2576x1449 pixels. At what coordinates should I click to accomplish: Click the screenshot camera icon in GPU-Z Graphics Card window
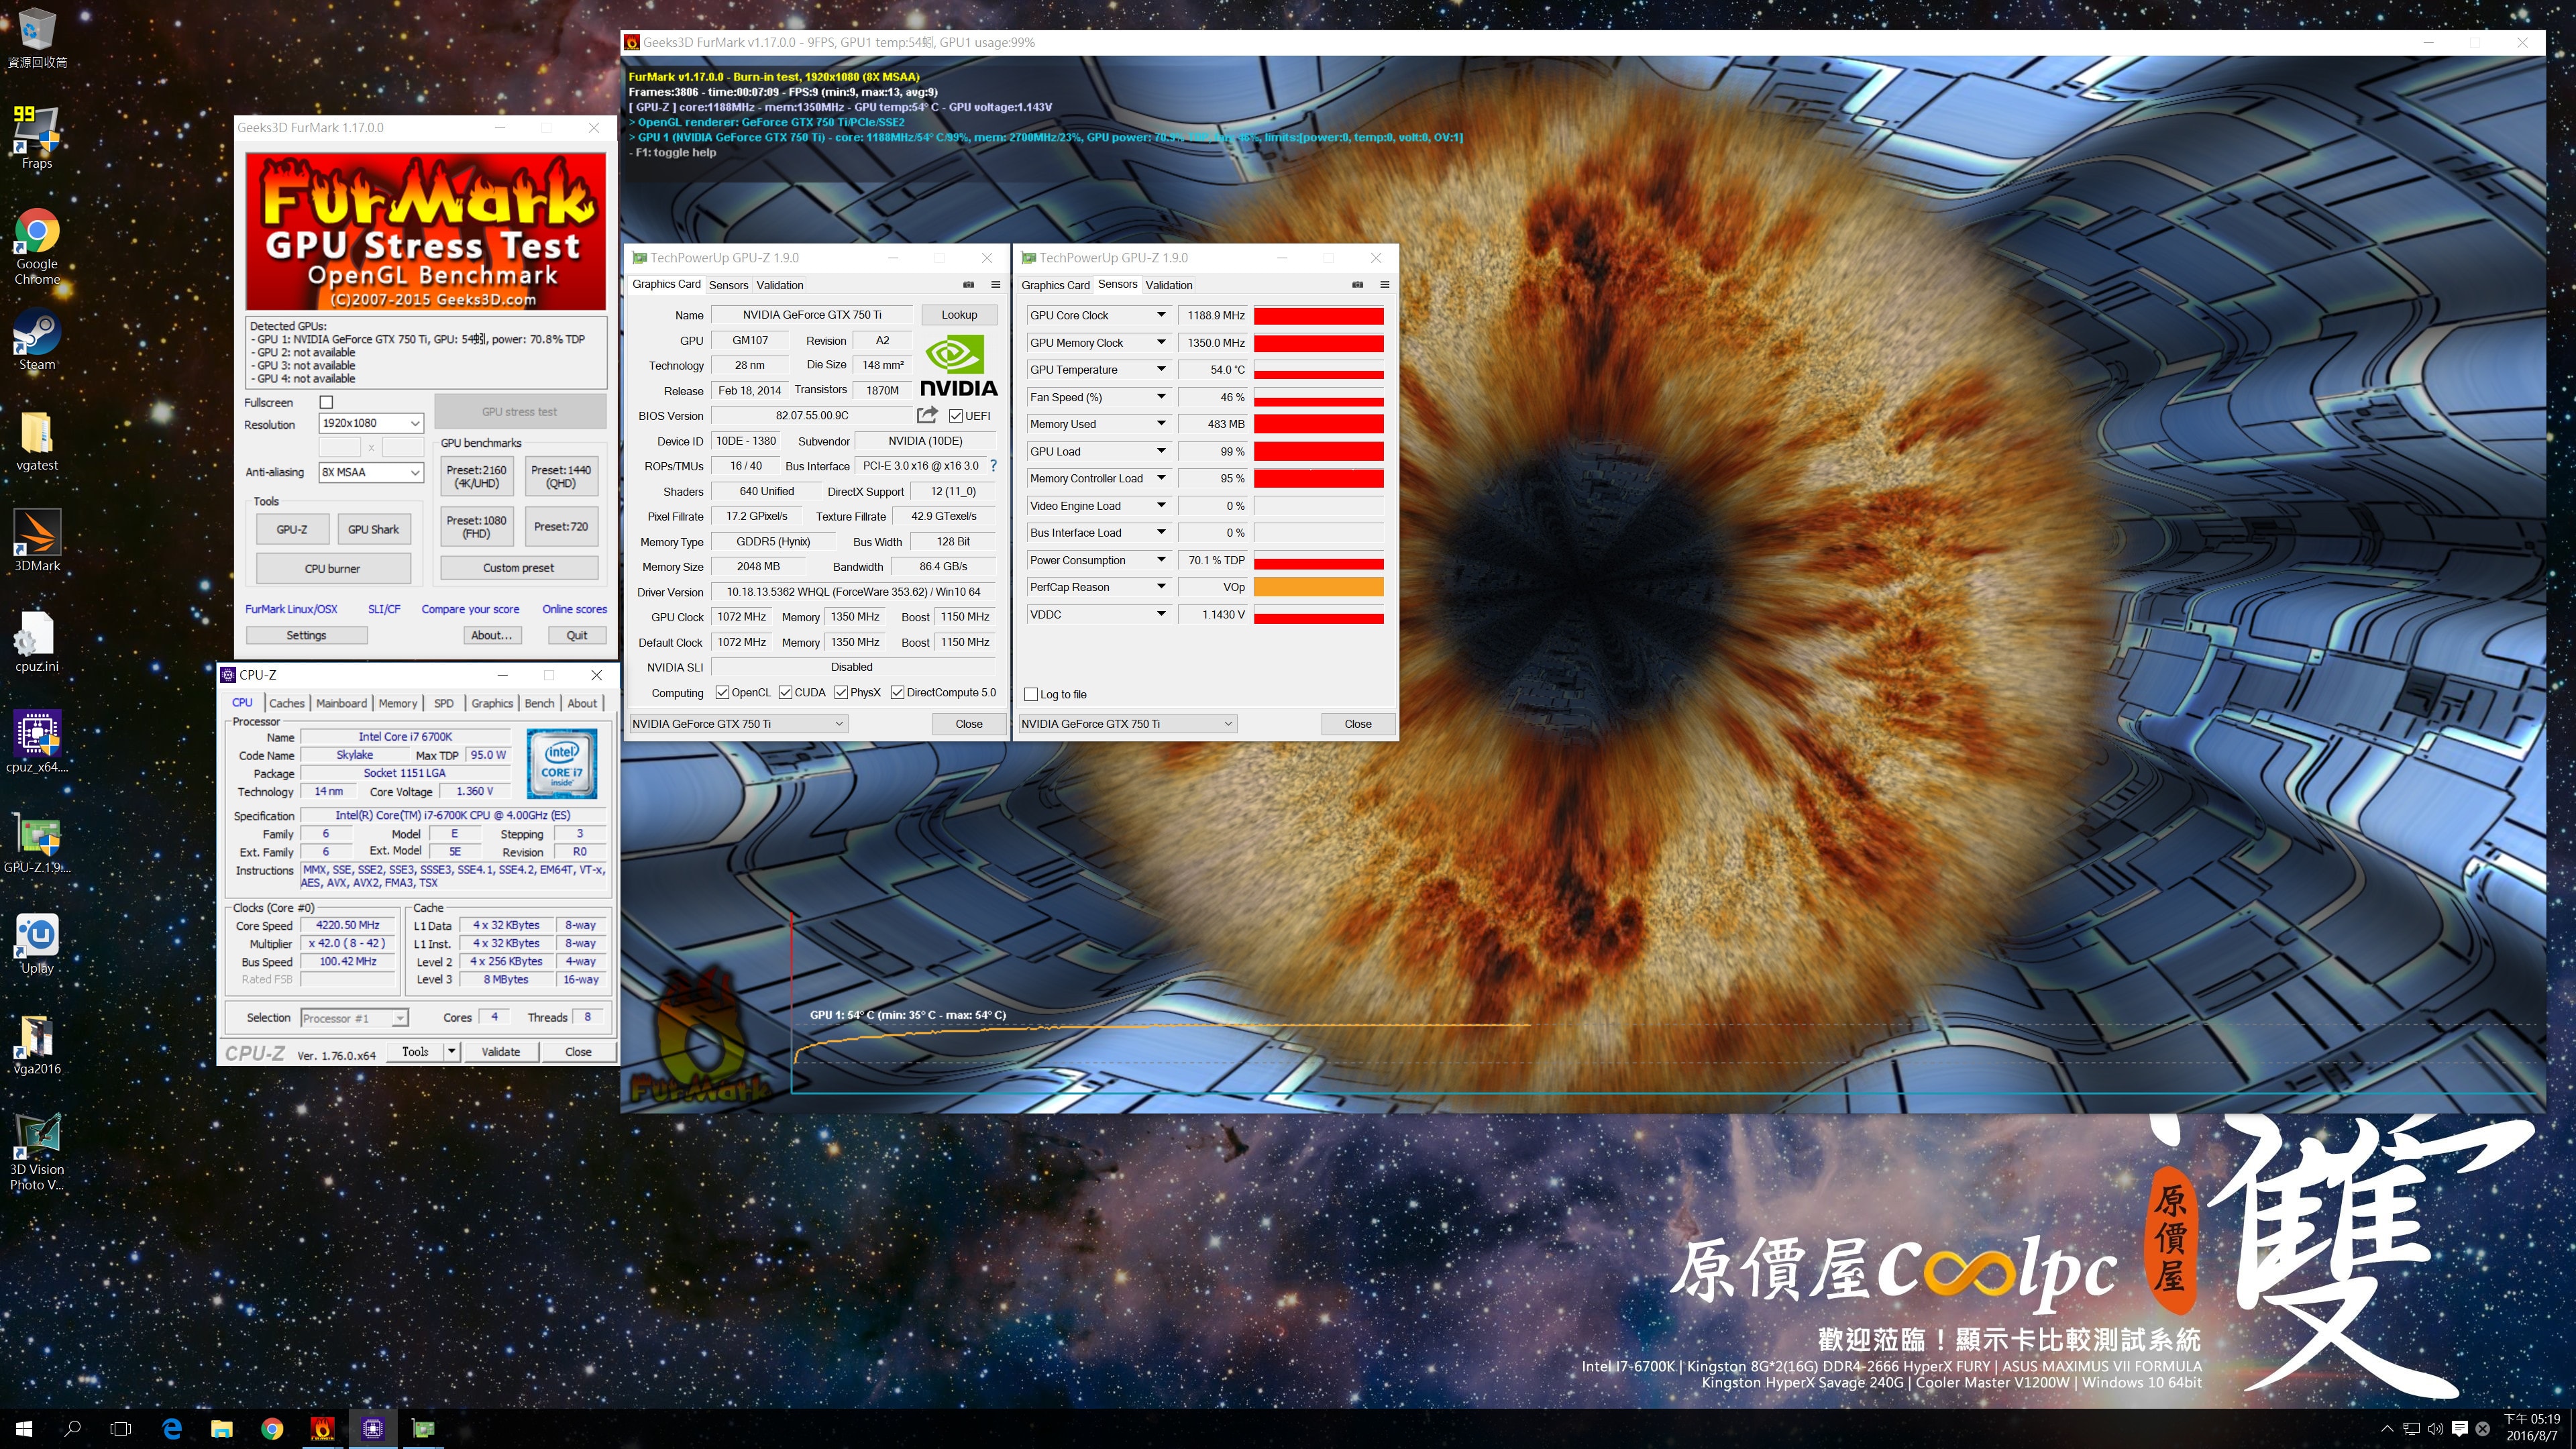pyautogui.click(x=968, y=284)
